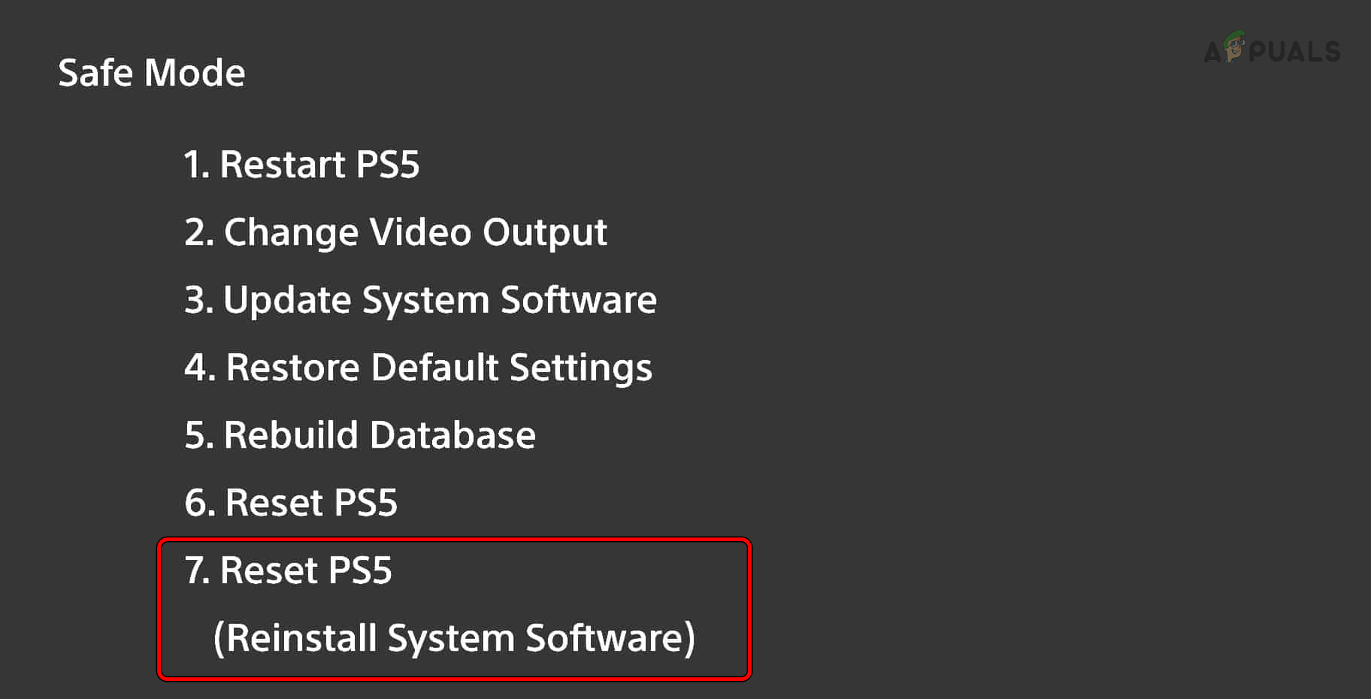Select Restore Default Settings
Image resolution: width=1371 pixels, height=699 pixels.
pos(419,368)
